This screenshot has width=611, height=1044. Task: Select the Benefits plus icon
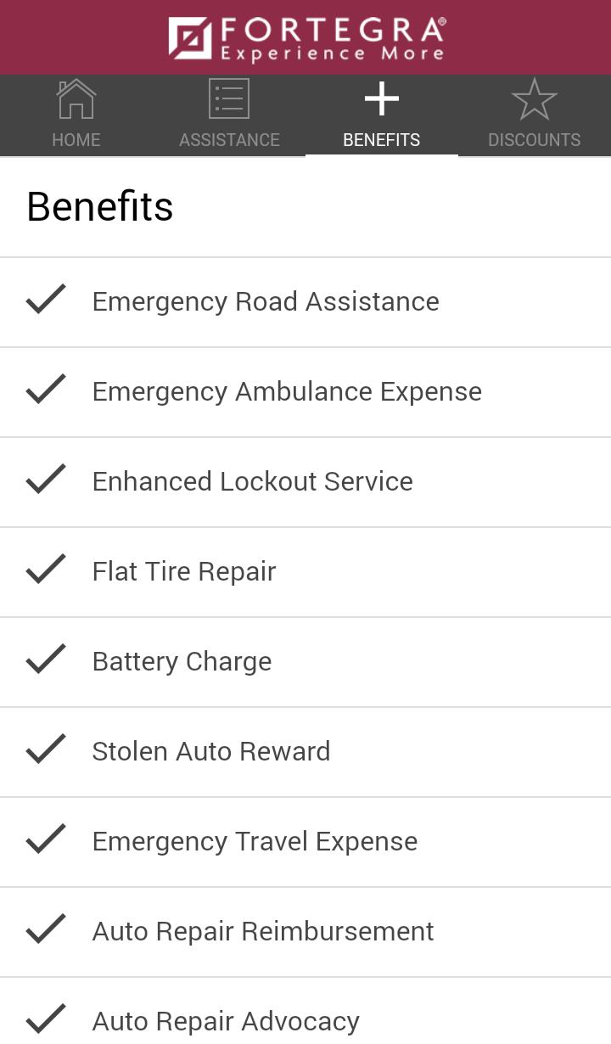coord(382,99)
